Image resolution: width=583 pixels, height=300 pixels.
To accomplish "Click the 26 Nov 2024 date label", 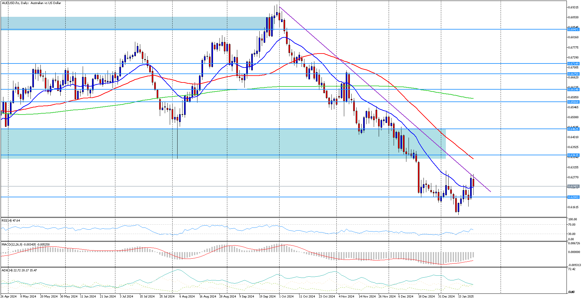I will [x=387, y=296].
